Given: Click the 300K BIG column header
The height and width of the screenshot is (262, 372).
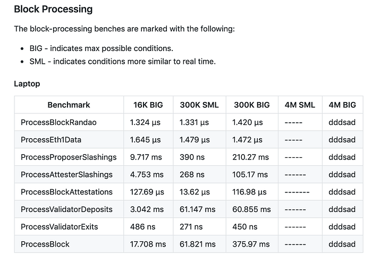Looking at the screenshot, I should coord(252,105).
